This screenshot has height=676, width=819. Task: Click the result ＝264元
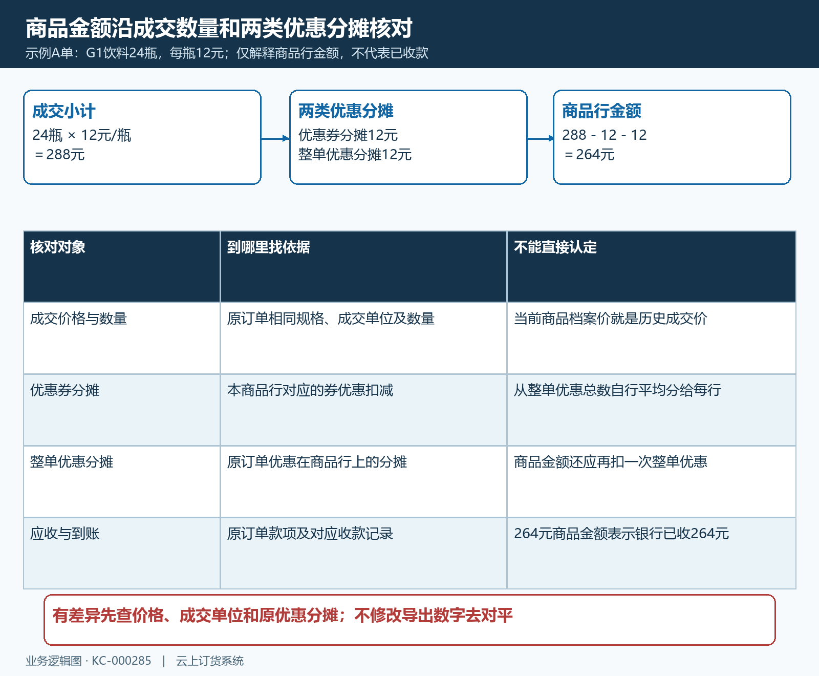click(589, 155)
